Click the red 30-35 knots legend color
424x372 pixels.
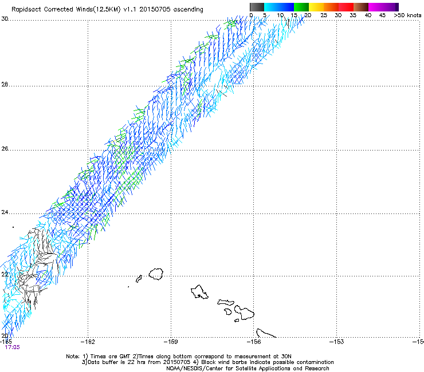tap(346, 7)
